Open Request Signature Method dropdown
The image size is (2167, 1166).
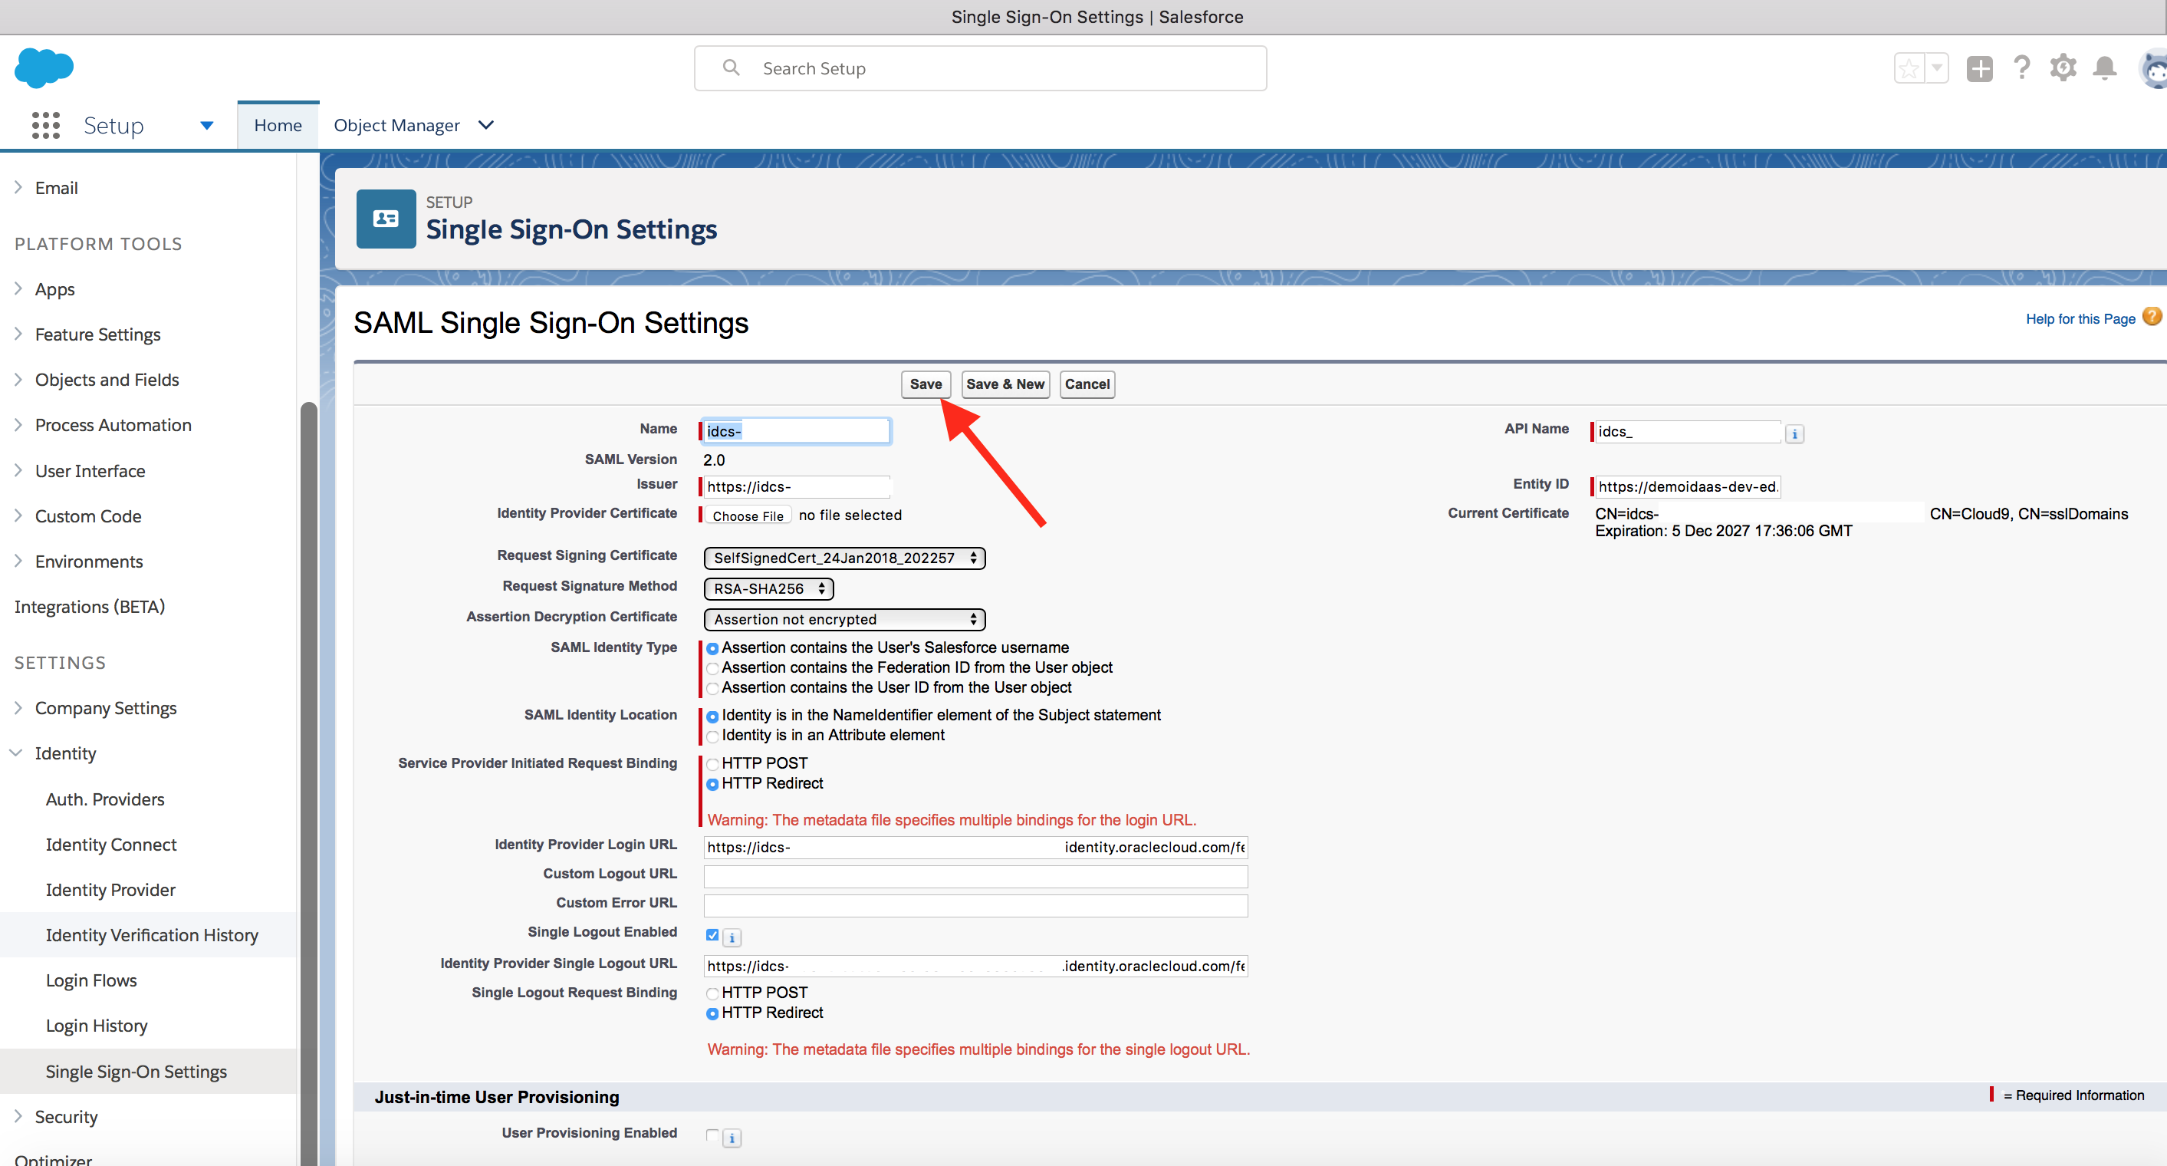[768, 589]
